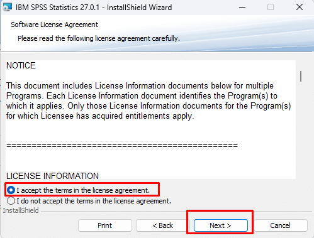Select "I accept the terms" radio button
Screen dimensions: 314x238
point(11,190)
